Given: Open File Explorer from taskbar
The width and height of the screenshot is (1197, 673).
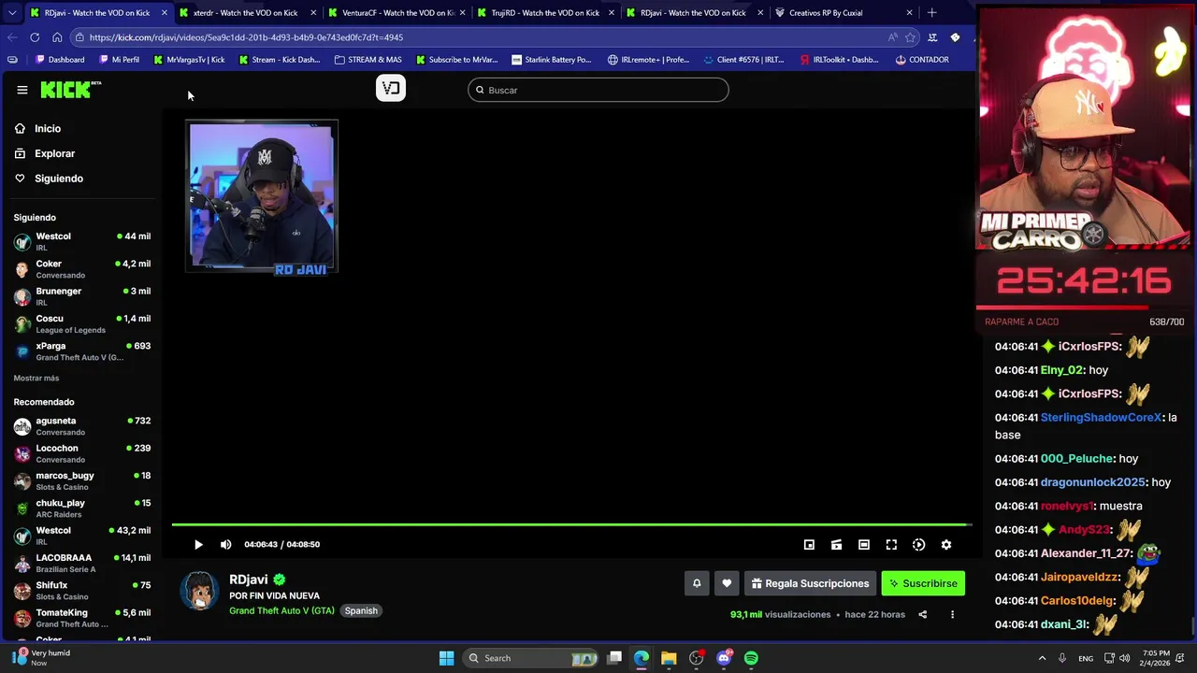Looking at the screenshot, I should coord(669,658).
